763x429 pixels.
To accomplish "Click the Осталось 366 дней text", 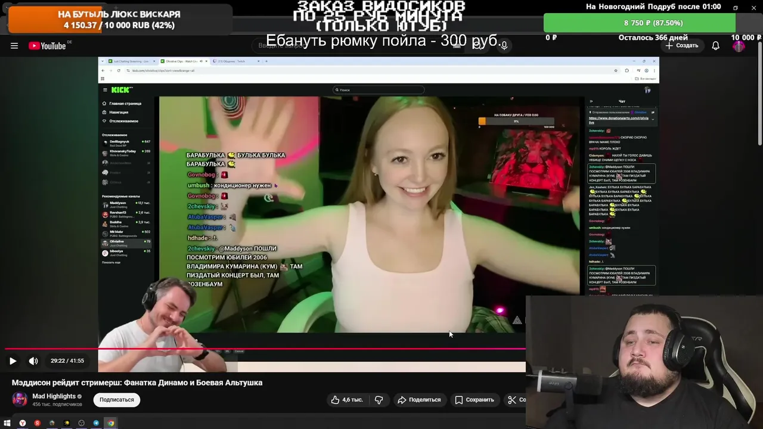I will click(653, 38).
